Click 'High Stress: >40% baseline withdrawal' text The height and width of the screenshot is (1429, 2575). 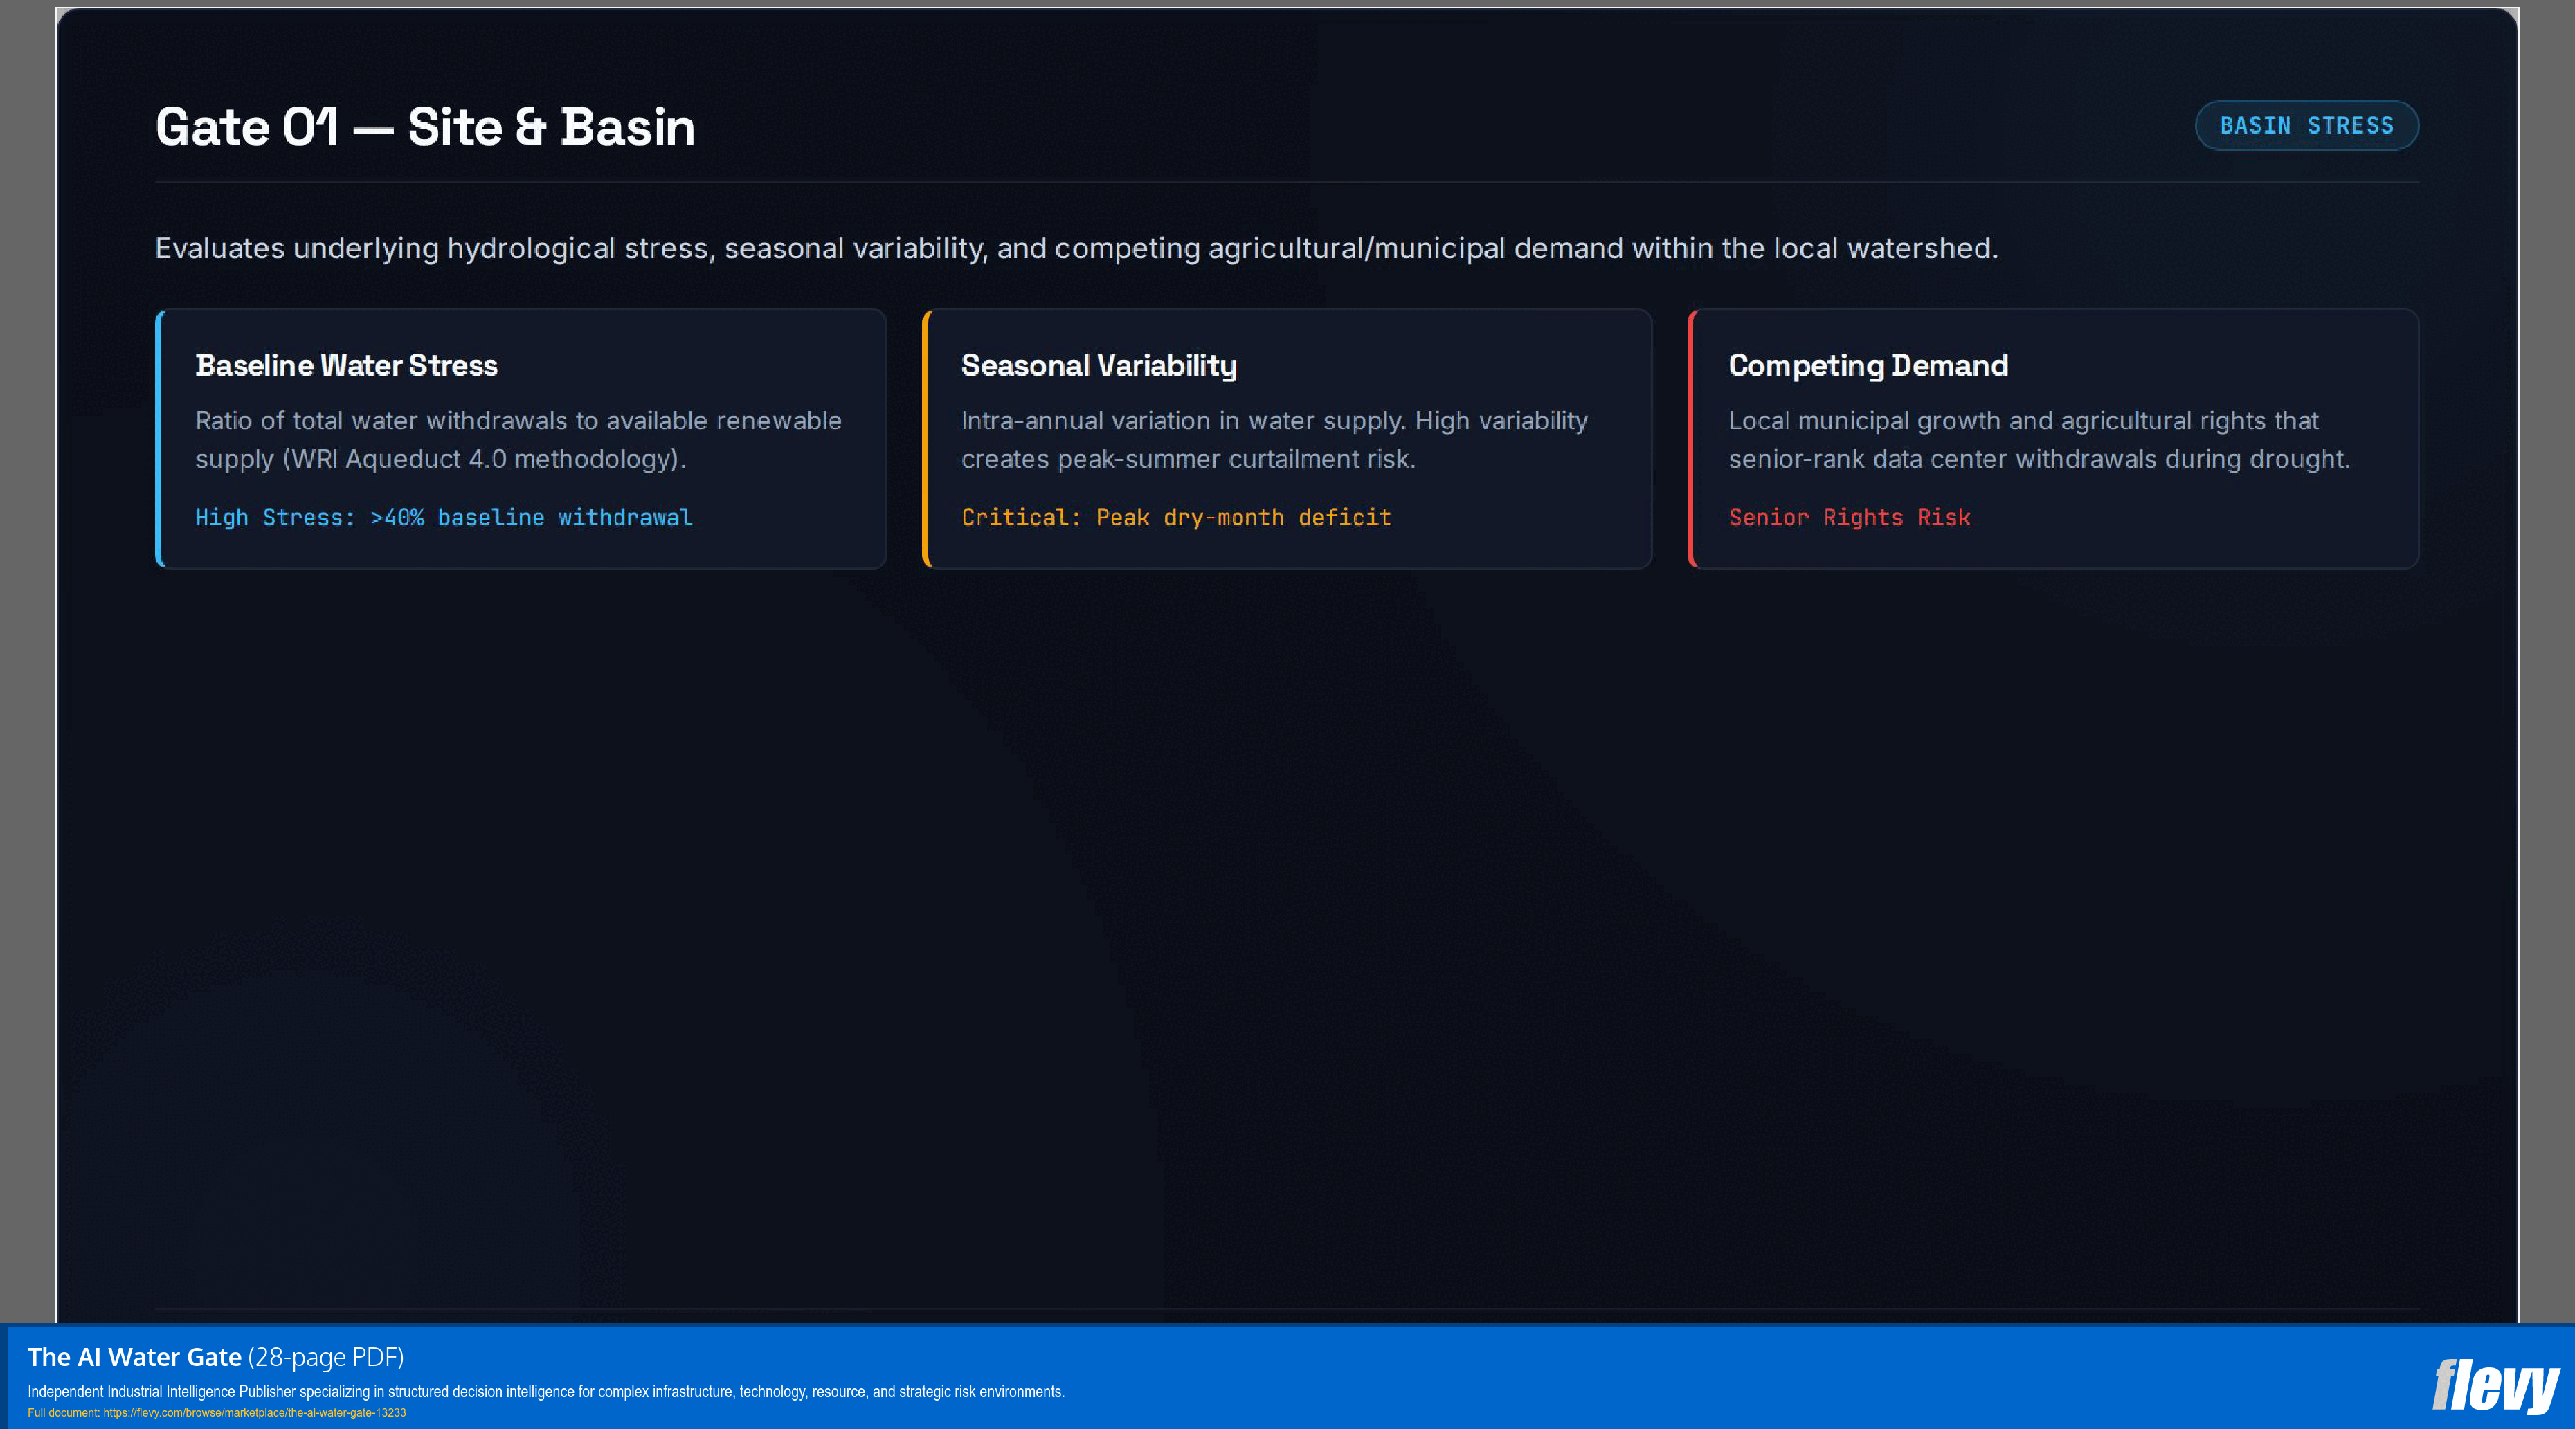tap(444, 518)
